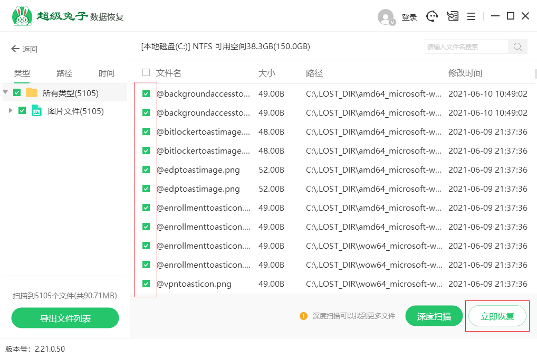Collapse the all types tree node

[6, 92]
